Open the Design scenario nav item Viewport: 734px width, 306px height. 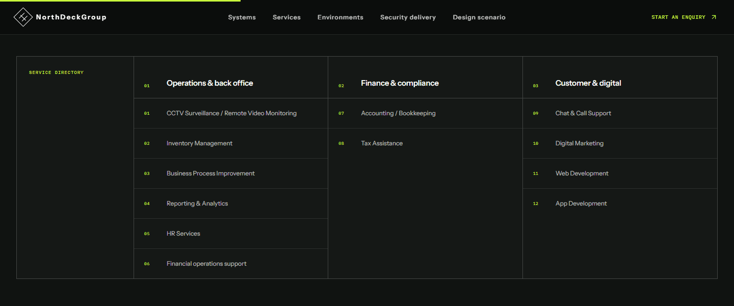click(x=479, y=17)
